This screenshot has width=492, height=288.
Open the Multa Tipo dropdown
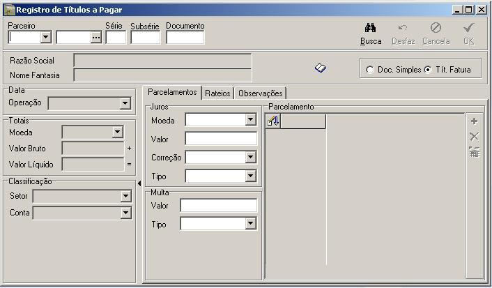pos(250,224)
